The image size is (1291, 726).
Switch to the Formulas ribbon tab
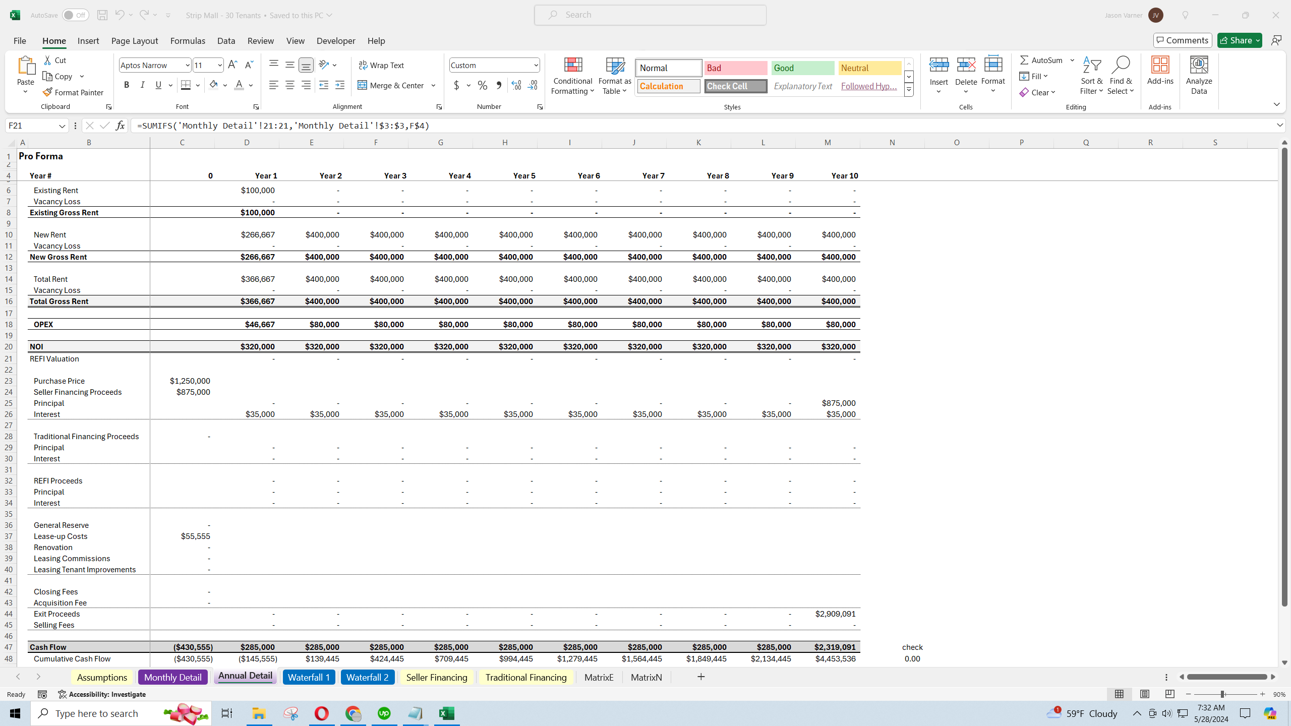coord(188,41)
